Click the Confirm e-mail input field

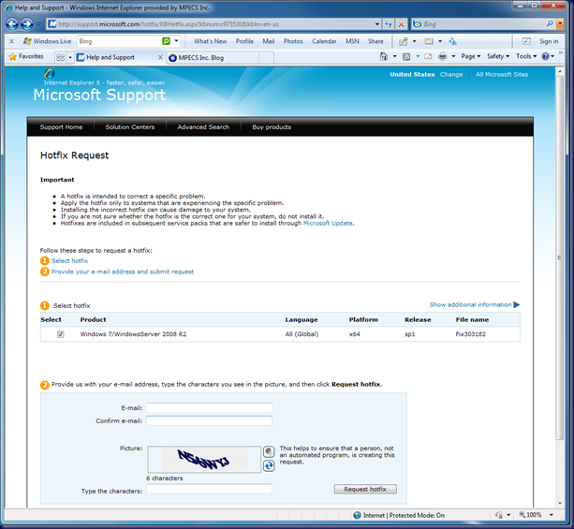point(210,420)
